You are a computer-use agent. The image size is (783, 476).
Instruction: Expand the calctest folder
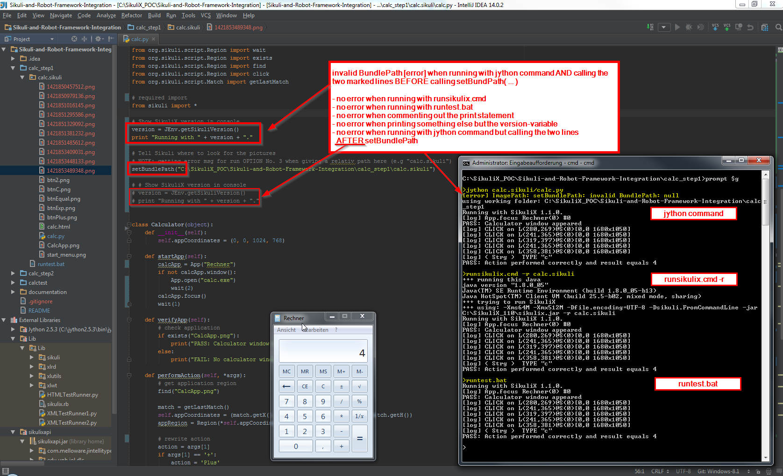[13, 283]
